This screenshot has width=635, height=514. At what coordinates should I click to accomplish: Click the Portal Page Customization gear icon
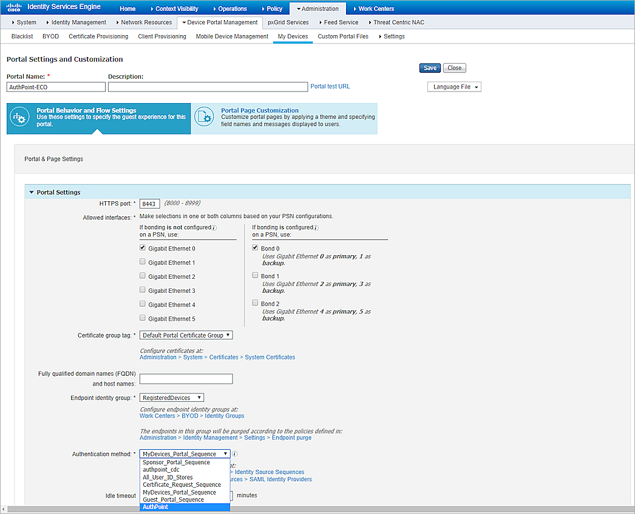click(204, 117)
